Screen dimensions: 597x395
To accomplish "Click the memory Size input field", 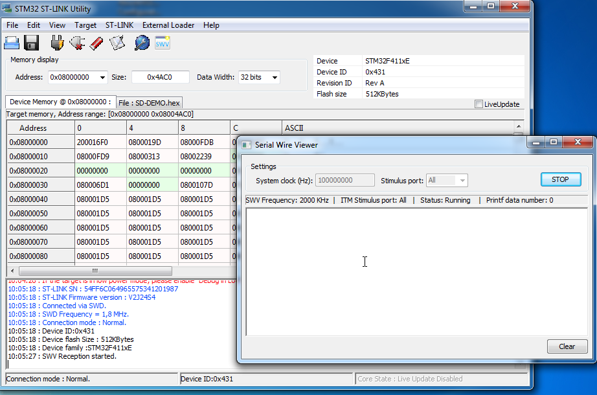I will pyautogui.click(x=161, y=77).
